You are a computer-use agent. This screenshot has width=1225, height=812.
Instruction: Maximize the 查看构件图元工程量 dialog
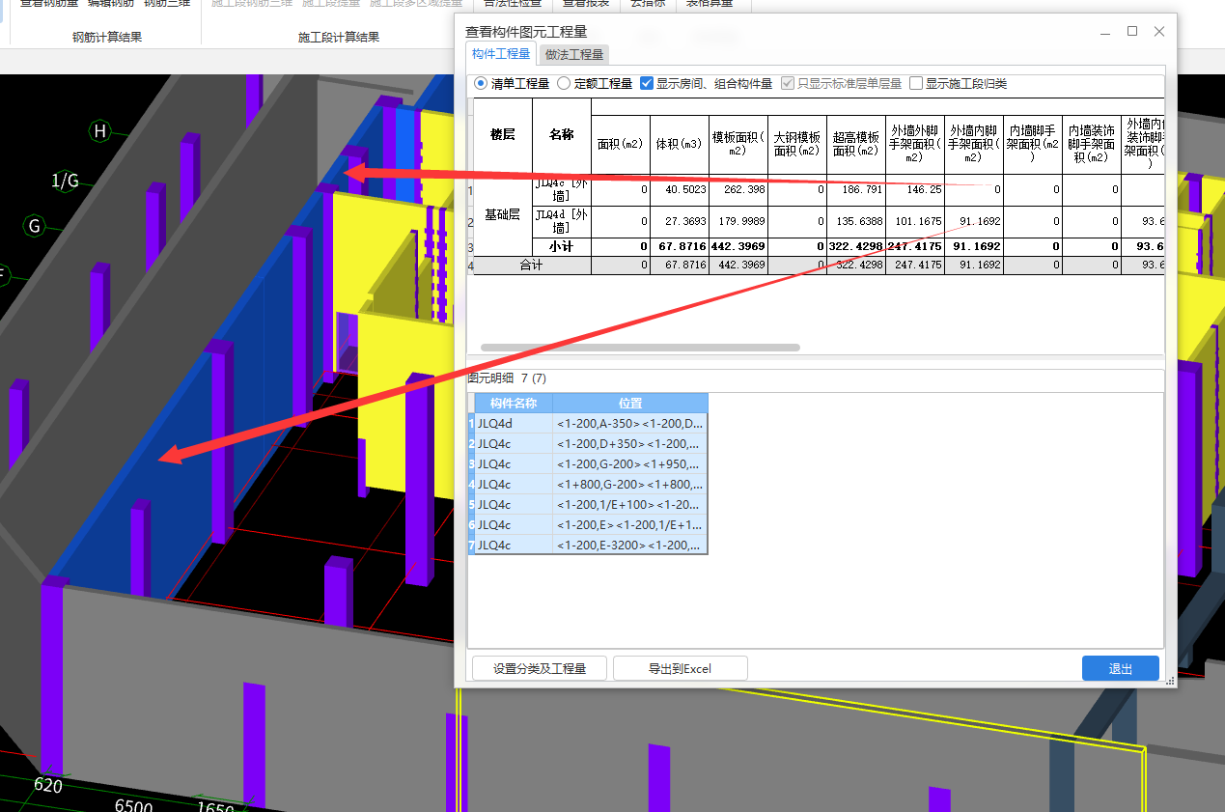[1132, 31]
